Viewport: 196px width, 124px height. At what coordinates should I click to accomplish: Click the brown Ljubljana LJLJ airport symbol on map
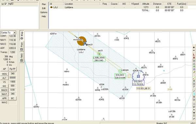[x=82, y=41]
